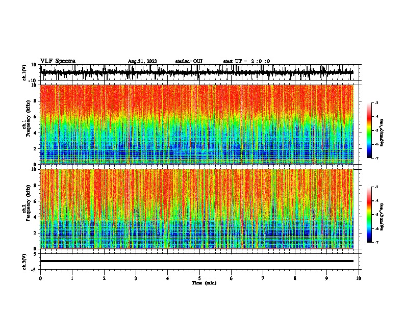Click the "-7" tick on ch.1 color bar

(x=376, y=158)
